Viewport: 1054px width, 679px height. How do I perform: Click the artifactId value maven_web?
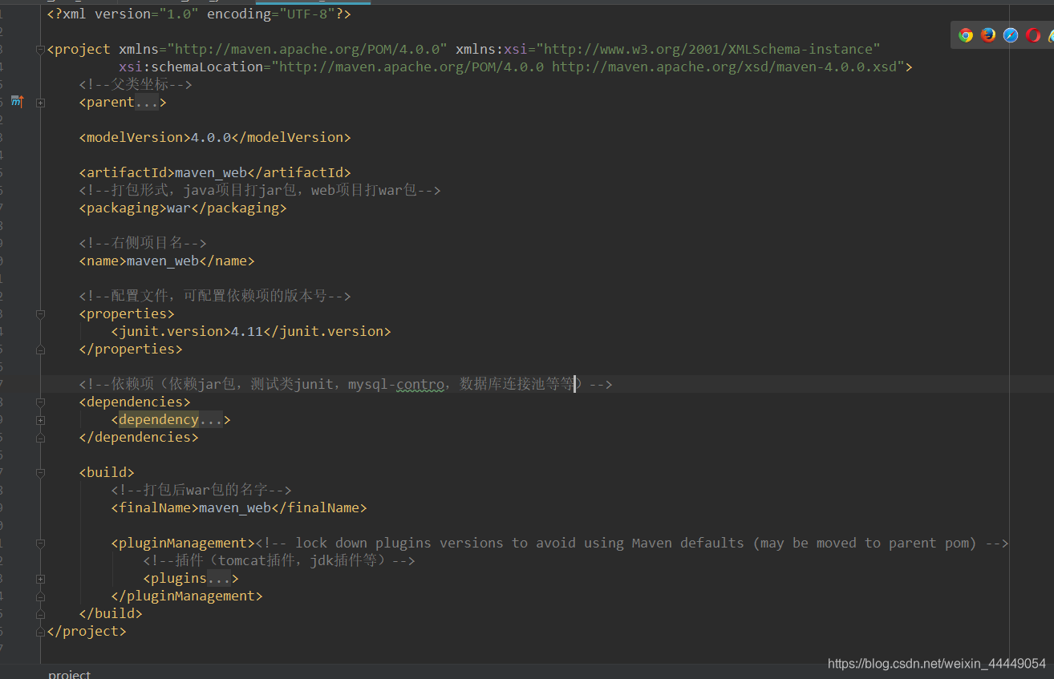211,172
